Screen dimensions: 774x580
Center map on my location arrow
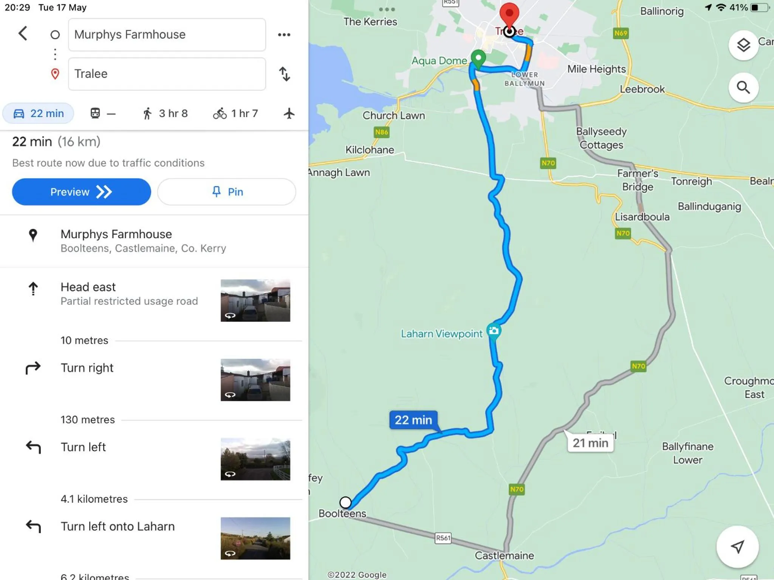tap(737, 546)
